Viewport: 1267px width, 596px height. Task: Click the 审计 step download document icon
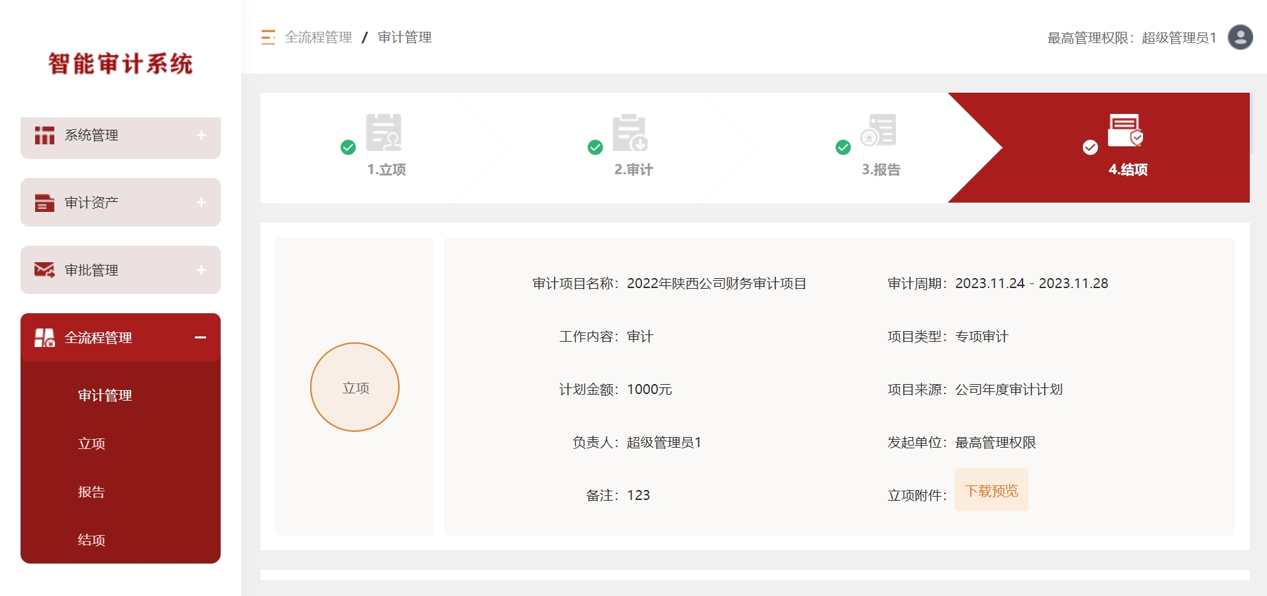click(630, 132)
